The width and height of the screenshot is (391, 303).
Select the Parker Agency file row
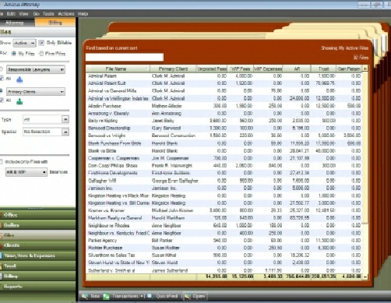[x=224, y=241]
